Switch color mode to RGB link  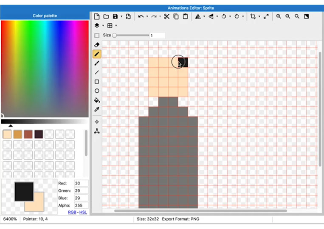(x=72, y=212)
